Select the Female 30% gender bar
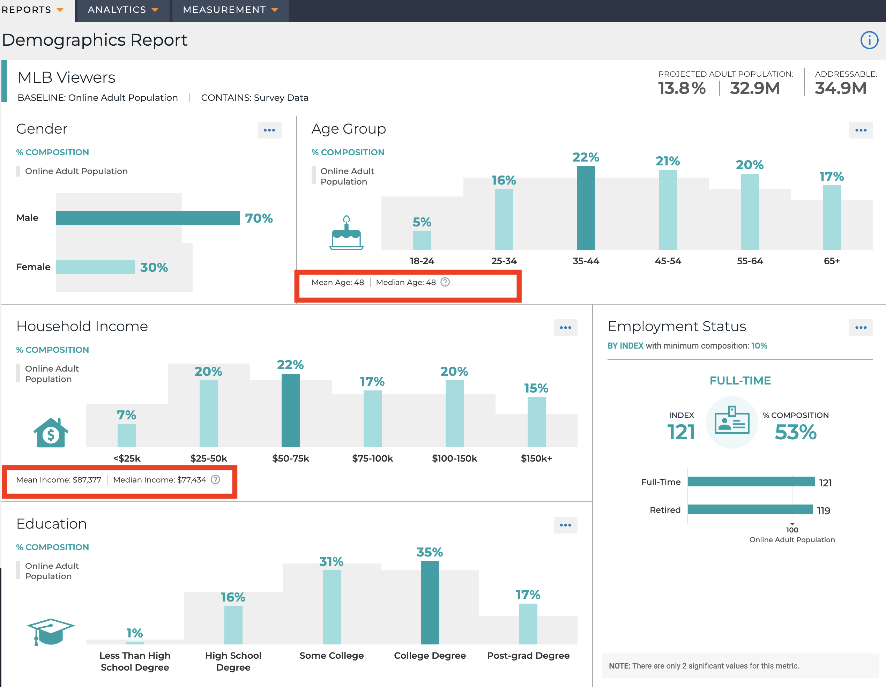Screen dimensions: 886x687 coord(95,267)
